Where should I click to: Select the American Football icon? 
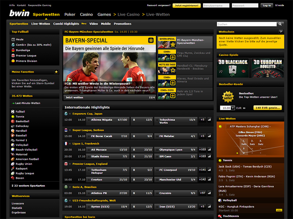coord(13,159)
